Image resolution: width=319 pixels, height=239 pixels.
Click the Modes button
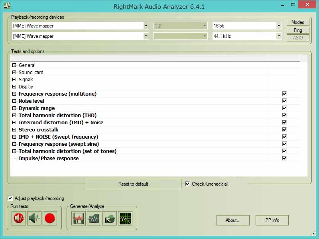pyautogui.click(x=298, y=22)
